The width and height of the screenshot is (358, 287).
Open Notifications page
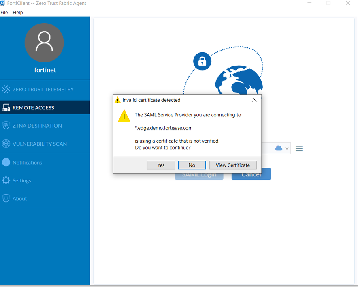45,163
